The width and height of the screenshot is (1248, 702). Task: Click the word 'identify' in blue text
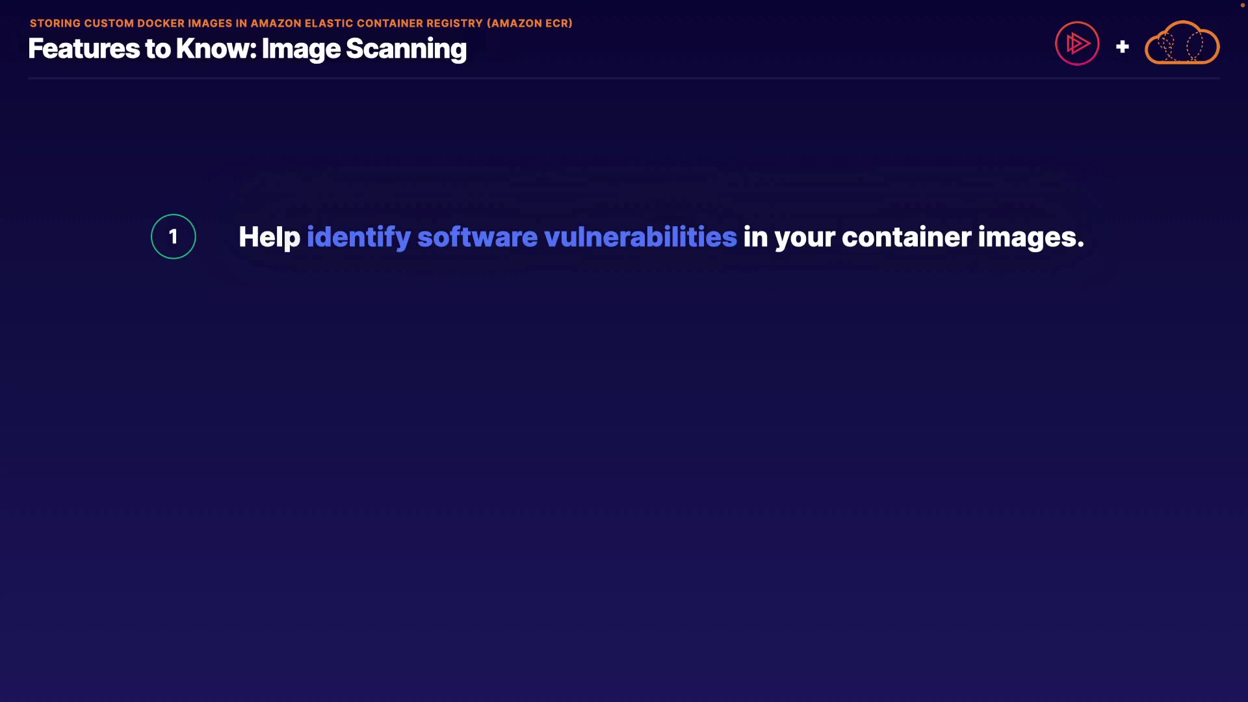pyautogui.click(x=358, y=237)
